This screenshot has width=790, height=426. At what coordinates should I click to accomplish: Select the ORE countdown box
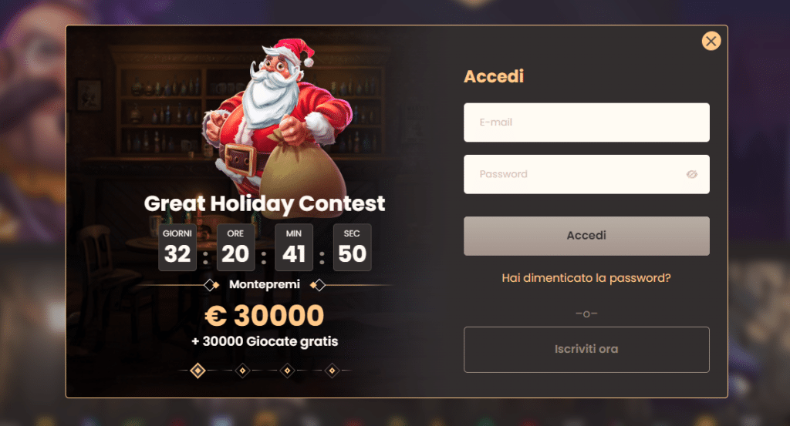(235, 247)
